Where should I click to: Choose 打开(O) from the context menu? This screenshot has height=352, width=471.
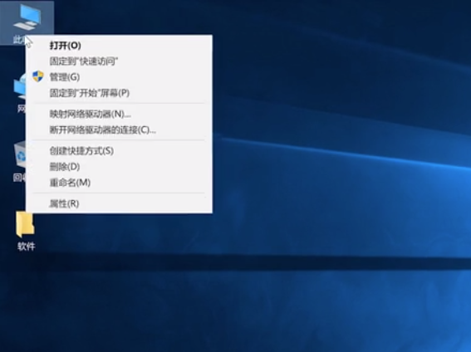pos(120,46)
